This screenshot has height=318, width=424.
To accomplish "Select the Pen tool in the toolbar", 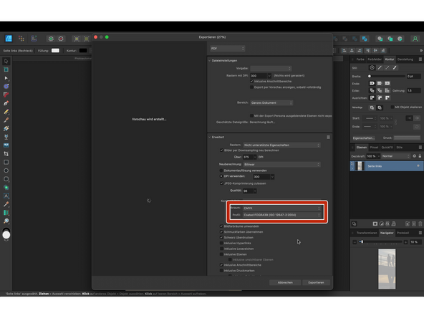I will point(6,103).
